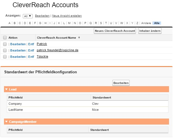Click Bearbeiten button in Pflichtfeldkonfiguration section
Screen dimensions: 173x138
point(121,83)
